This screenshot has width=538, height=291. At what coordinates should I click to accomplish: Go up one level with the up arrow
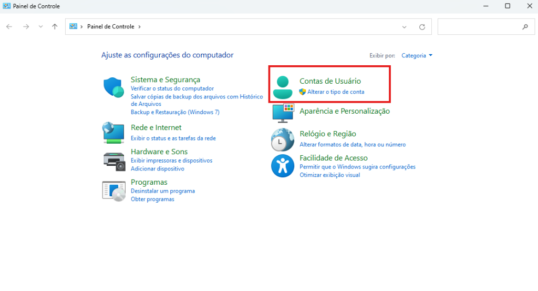pos(55,27)
